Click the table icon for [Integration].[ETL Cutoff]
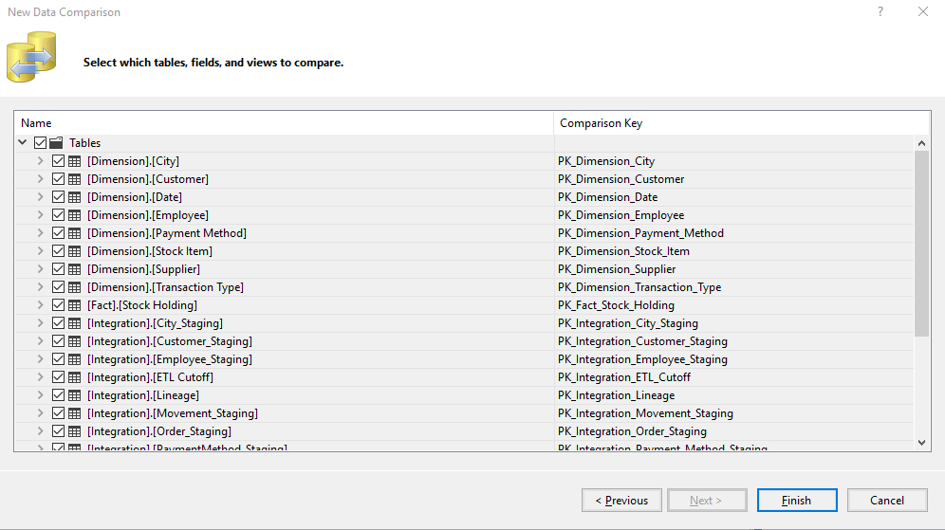The image size is (945, 530). 75,378
